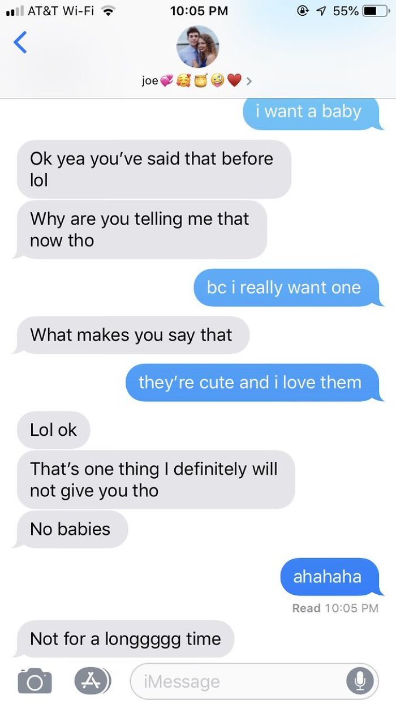Select the "No babies" message bubble
The image size is (396, 704).
coord(71,529)
